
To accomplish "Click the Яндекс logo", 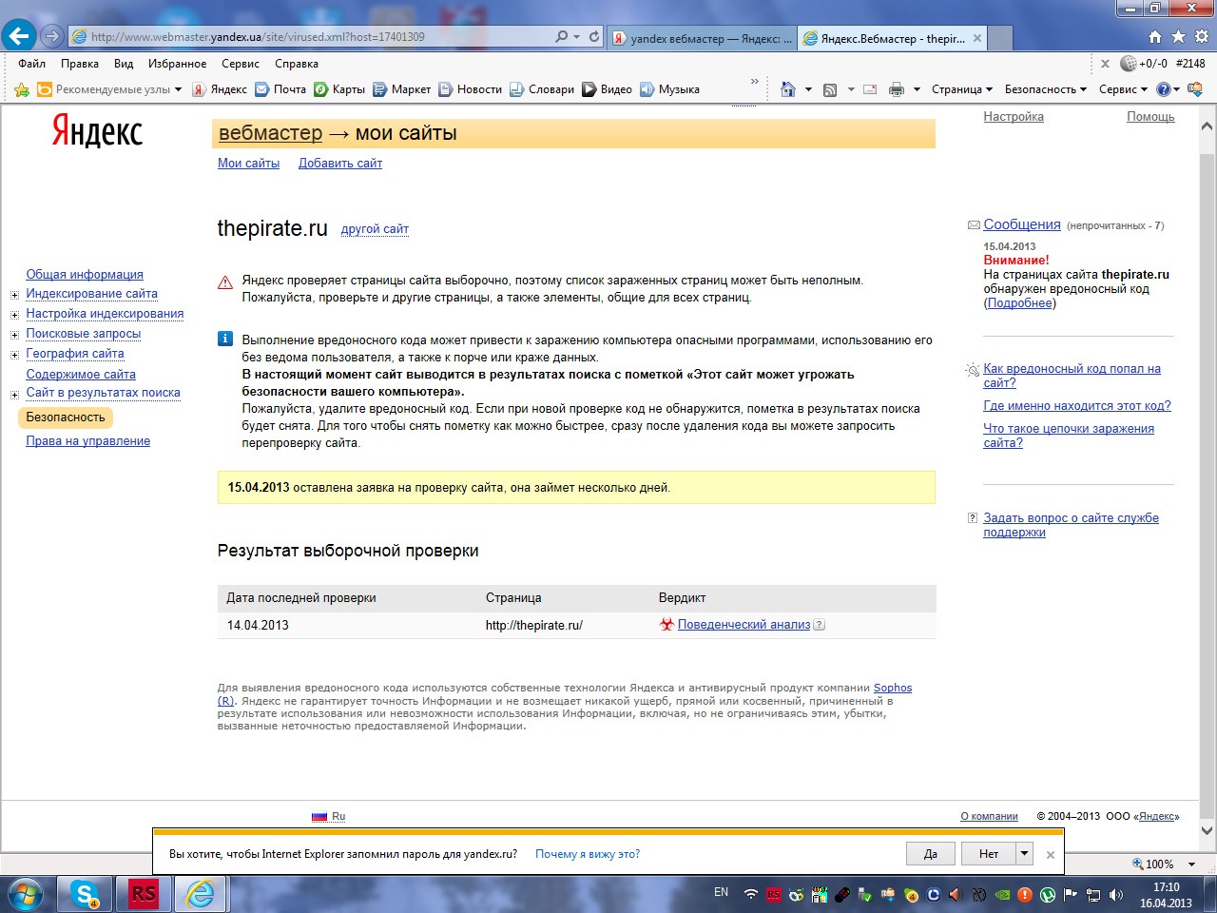I will tap(97, 131).
